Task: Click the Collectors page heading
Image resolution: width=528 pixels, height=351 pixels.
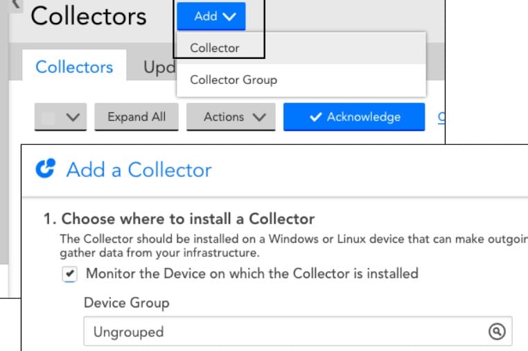Action: click(x=89, y=17)
